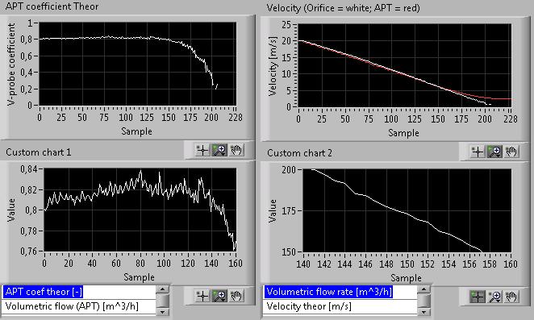Viewport: 534px width, 320px height.
Task: Click y-axis maximum 200 on Custom chart 2
Action: (289, 169)
